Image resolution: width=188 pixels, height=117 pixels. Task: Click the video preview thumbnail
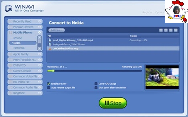click(x=162, y=77)
